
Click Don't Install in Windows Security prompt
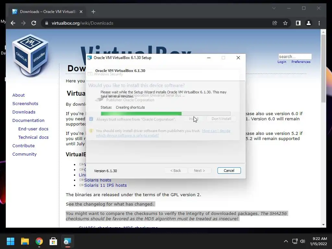coord(221,119)
